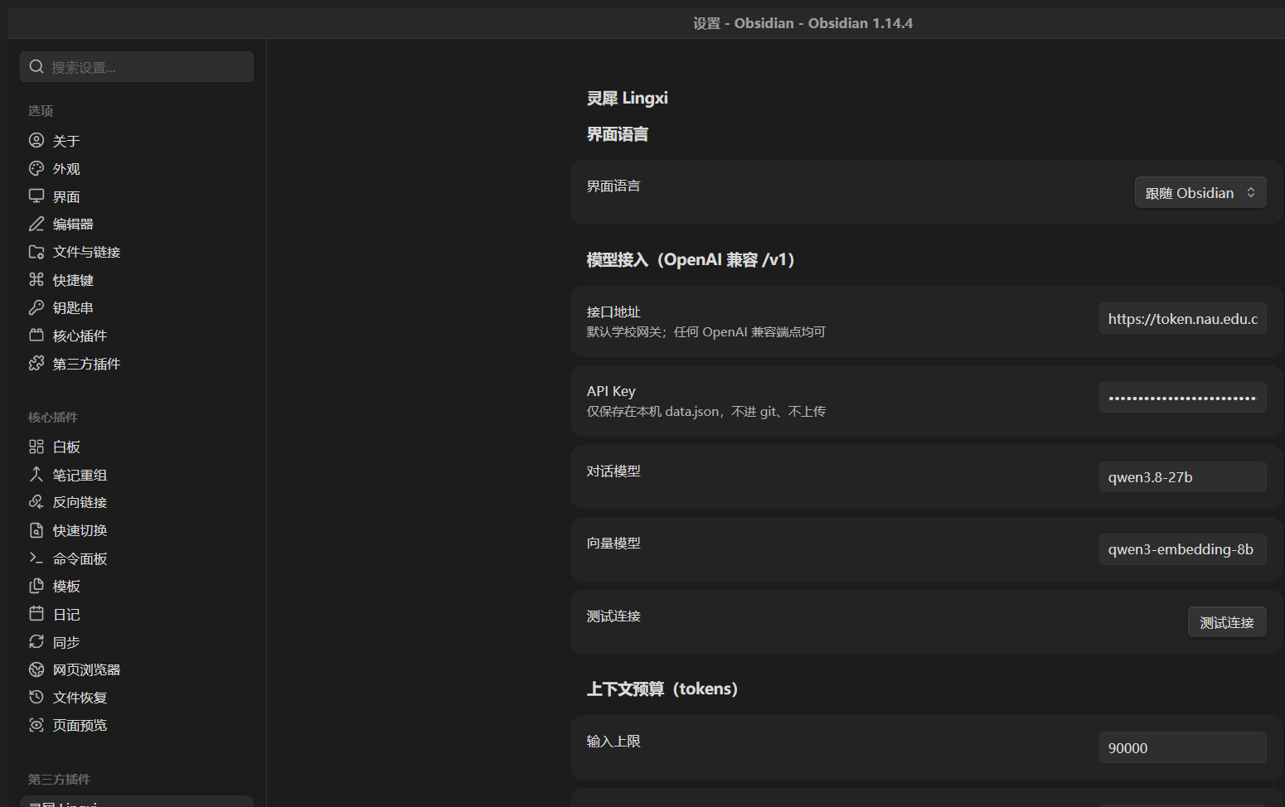Screen dimensions: 1285x807
Task: Select the 白板 canvas icon
Action: (36, 447)
